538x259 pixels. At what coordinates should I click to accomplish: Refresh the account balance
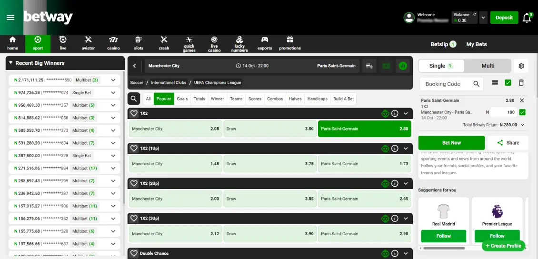point(475,14)
